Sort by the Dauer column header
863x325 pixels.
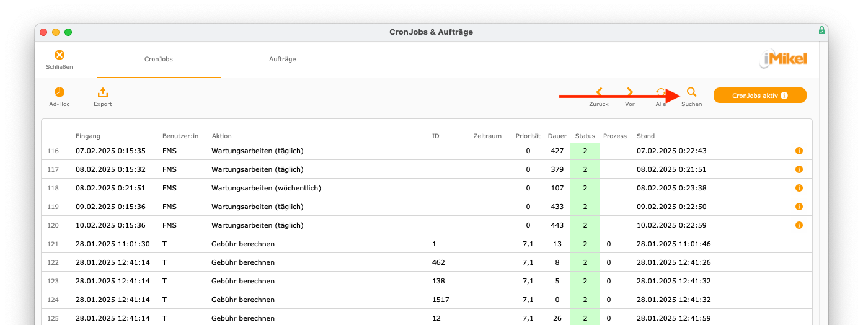click(x=557, y=136)
